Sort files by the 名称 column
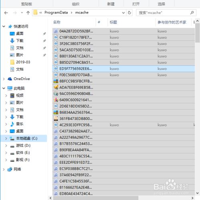 tap(57, 22)
